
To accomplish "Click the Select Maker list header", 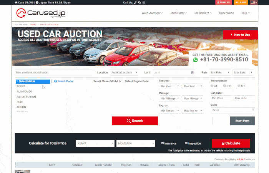I will coord(33,82).
